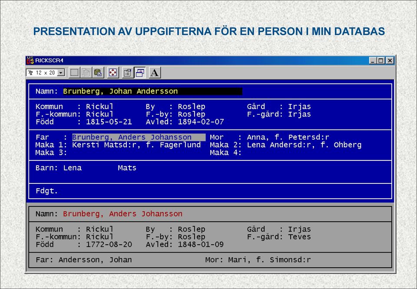Click the Font 'A' toolbar button
This screenshot has width=417, height=289.
pos(155,73)
